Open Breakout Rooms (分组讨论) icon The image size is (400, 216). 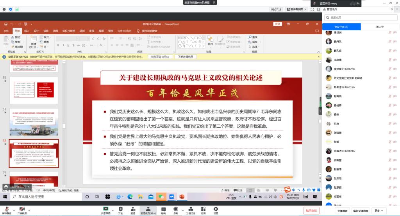(190, 209)
